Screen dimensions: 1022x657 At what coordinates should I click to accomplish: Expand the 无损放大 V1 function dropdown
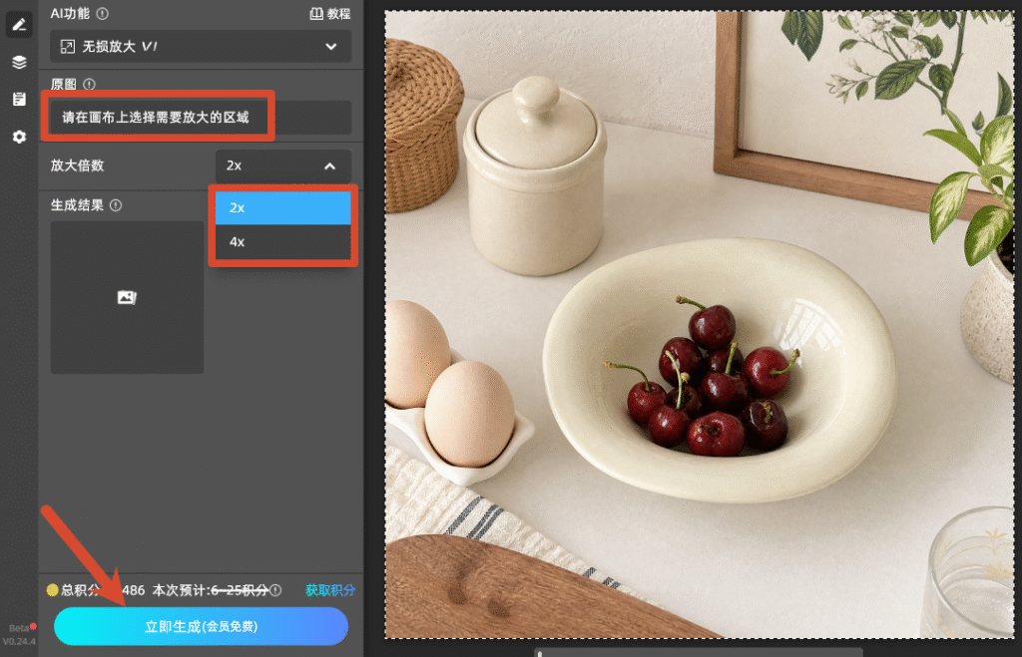(x=201, y=46)
